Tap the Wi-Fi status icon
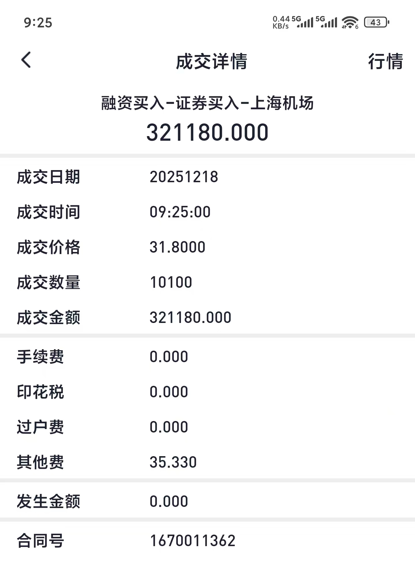 pyautogui.click(x=350, y=22)
